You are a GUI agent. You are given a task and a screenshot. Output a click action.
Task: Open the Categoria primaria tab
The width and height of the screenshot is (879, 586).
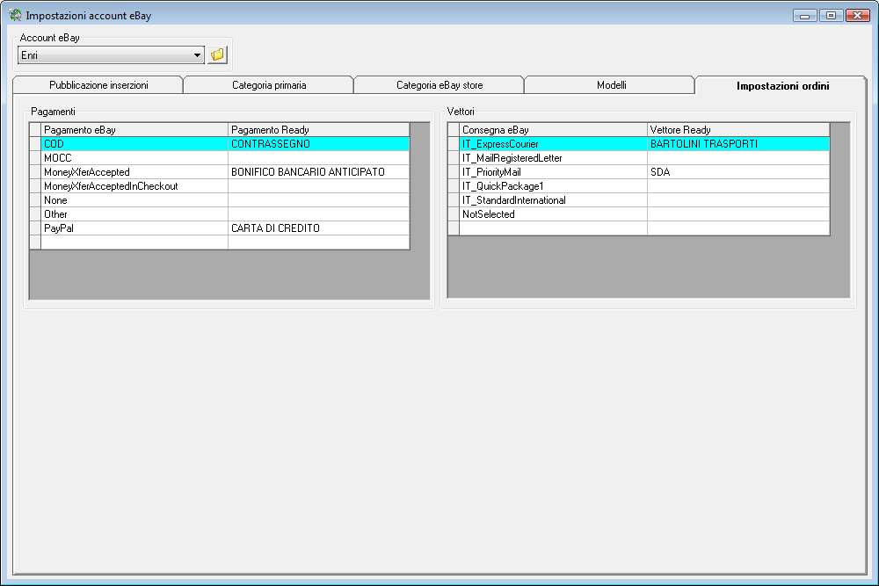click(x=269, y=85)
